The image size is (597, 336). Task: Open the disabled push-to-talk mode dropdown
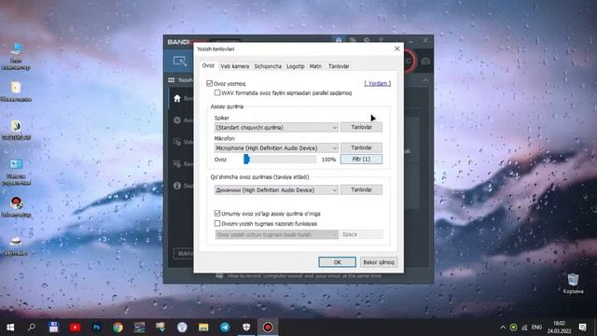point(276,234)
